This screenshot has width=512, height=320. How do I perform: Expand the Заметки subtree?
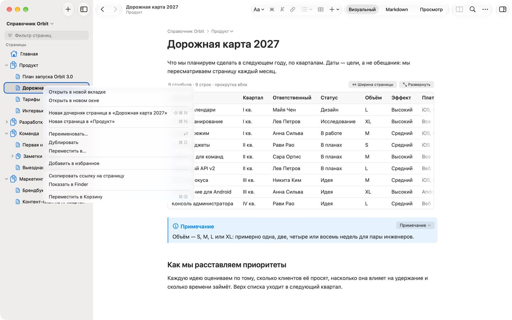12,156
